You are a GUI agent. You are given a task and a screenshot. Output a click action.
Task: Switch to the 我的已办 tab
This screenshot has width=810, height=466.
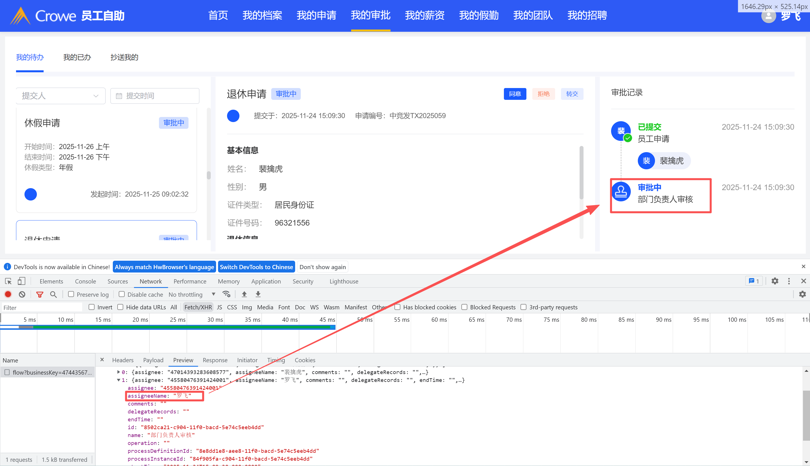click(x=77, y=57)
